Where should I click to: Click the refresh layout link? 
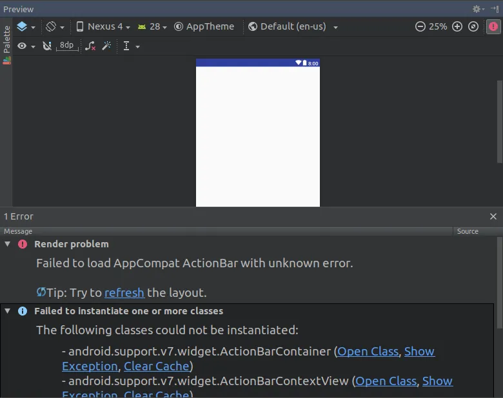coord(124,293)
